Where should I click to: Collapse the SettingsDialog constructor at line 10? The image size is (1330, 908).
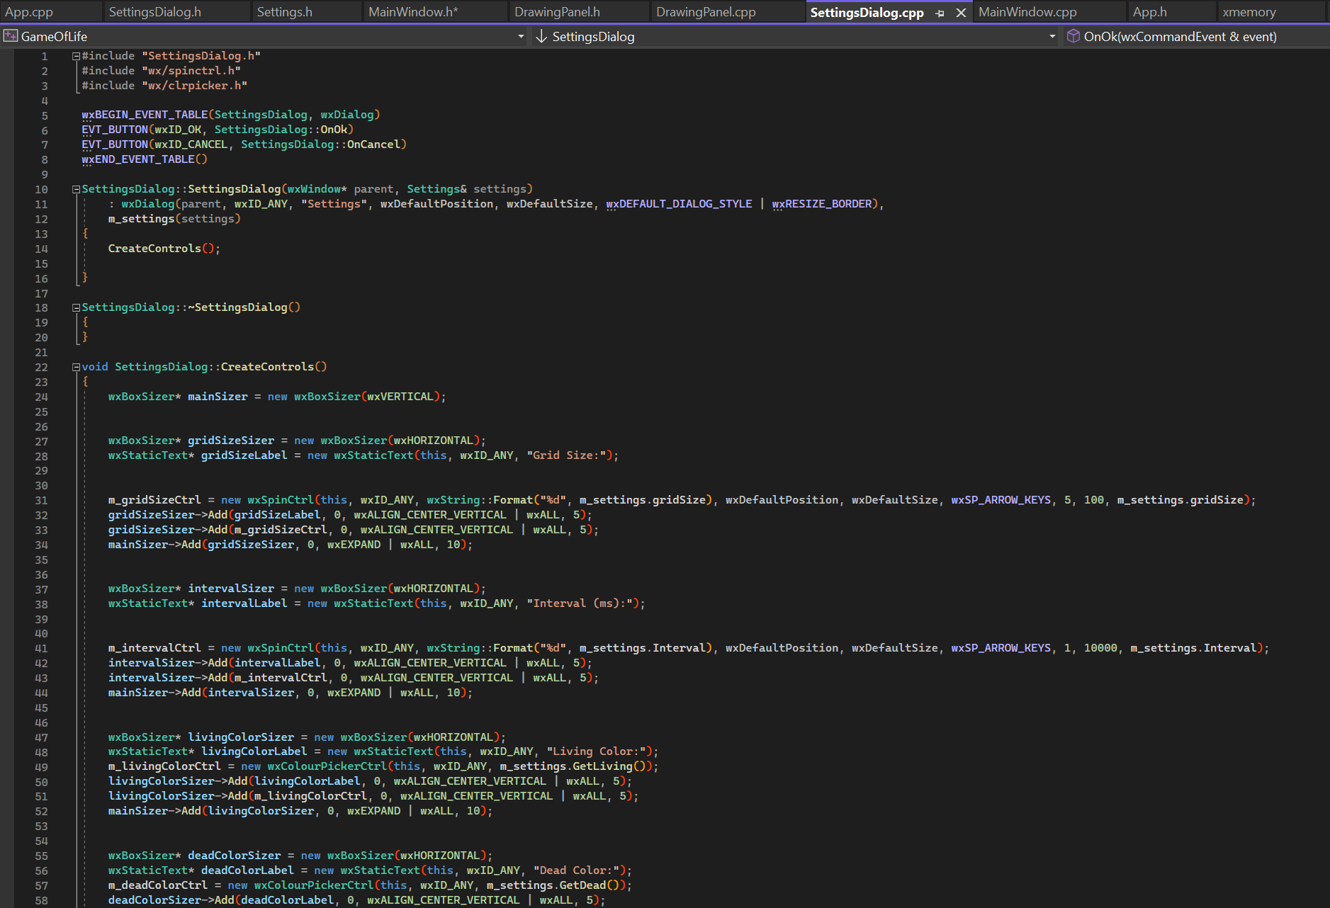pyautogui.click(x=76, y=189)
